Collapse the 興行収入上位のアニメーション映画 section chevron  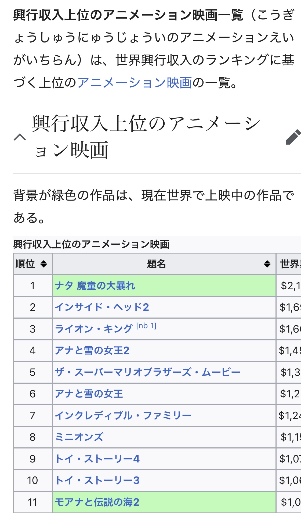click(x=20, y=137)
